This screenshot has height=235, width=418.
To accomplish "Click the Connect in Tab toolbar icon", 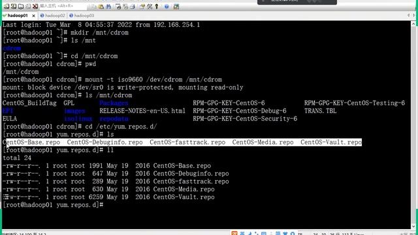I will [x=21, y=7].
